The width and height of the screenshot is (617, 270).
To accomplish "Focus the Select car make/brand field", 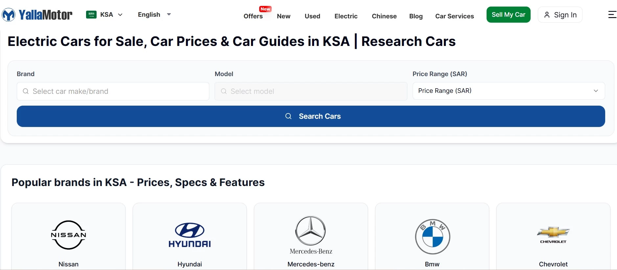I will [113, 91].
